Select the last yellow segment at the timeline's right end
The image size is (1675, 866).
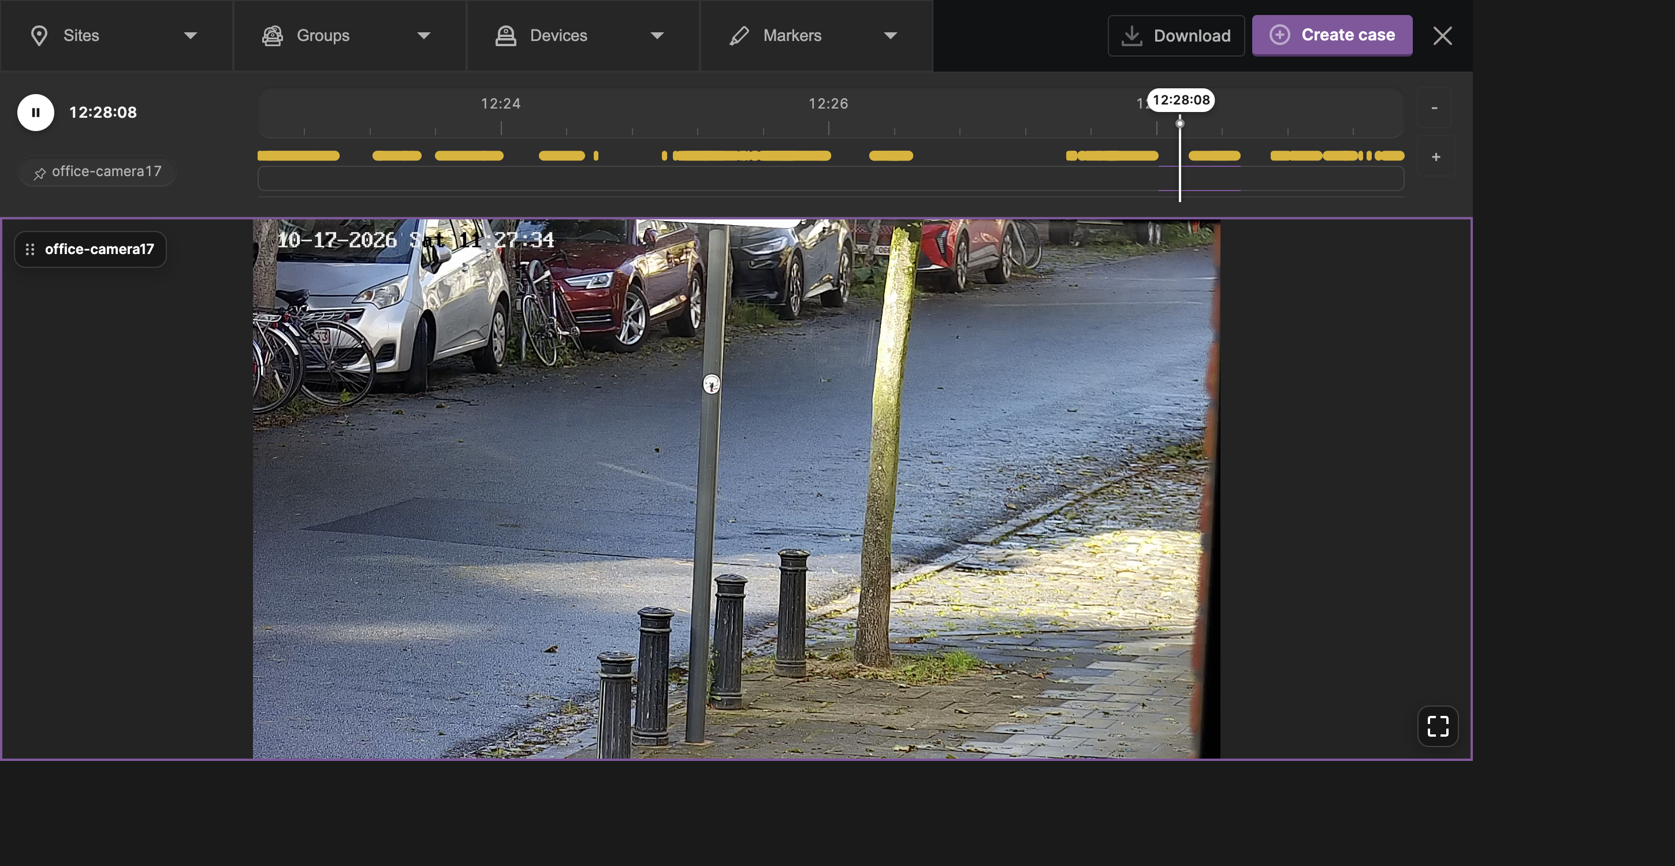[1390, 156]
